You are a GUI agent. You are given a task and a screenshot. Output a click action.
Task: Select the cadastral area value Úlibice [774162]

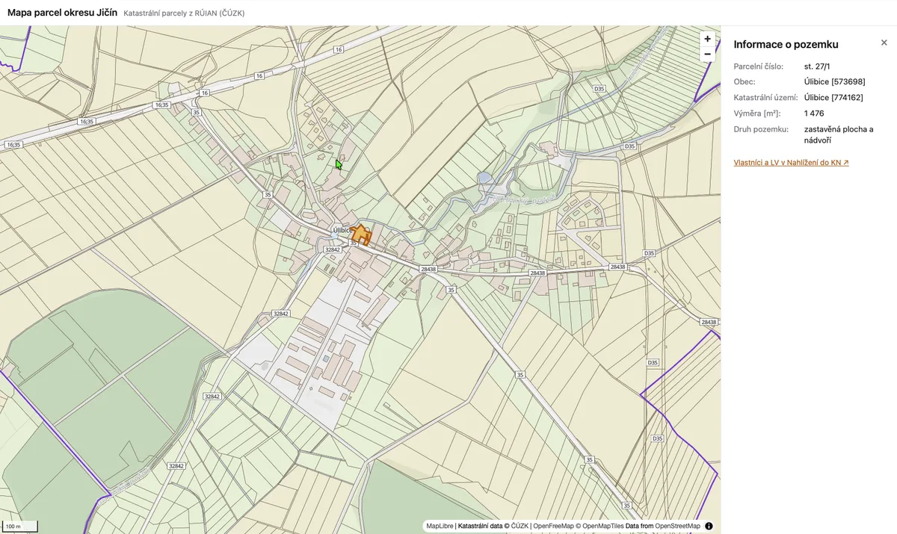[x=833, y=98]
